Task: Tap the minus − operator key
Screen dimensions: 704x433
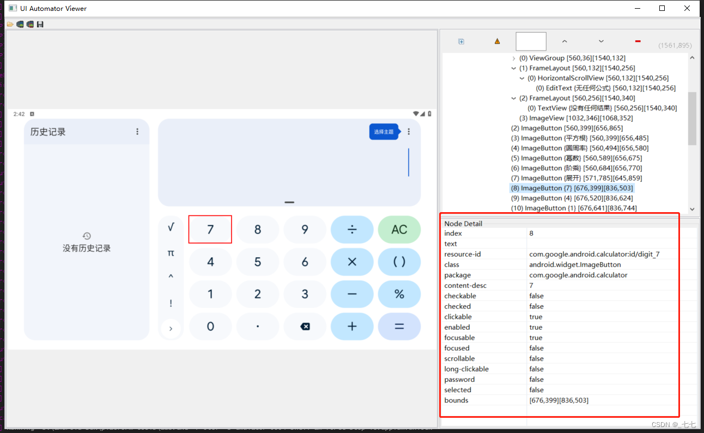Action: coord(352,294)
